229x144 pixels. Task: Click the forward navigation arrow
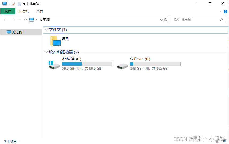[13, 20]
